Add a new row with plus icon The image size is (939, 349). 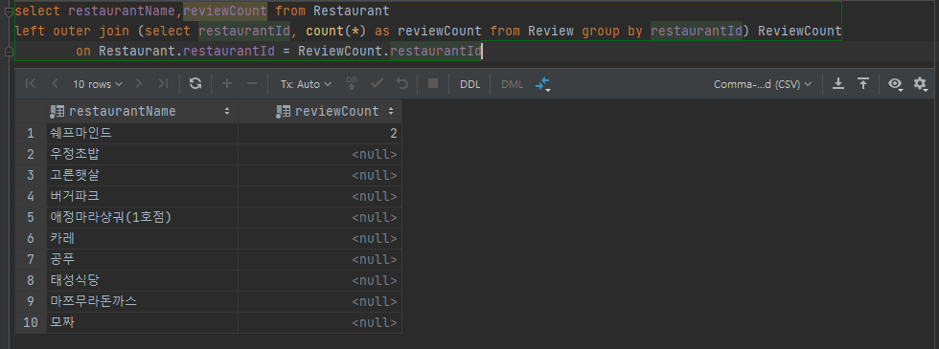click(x=227, y=84)
